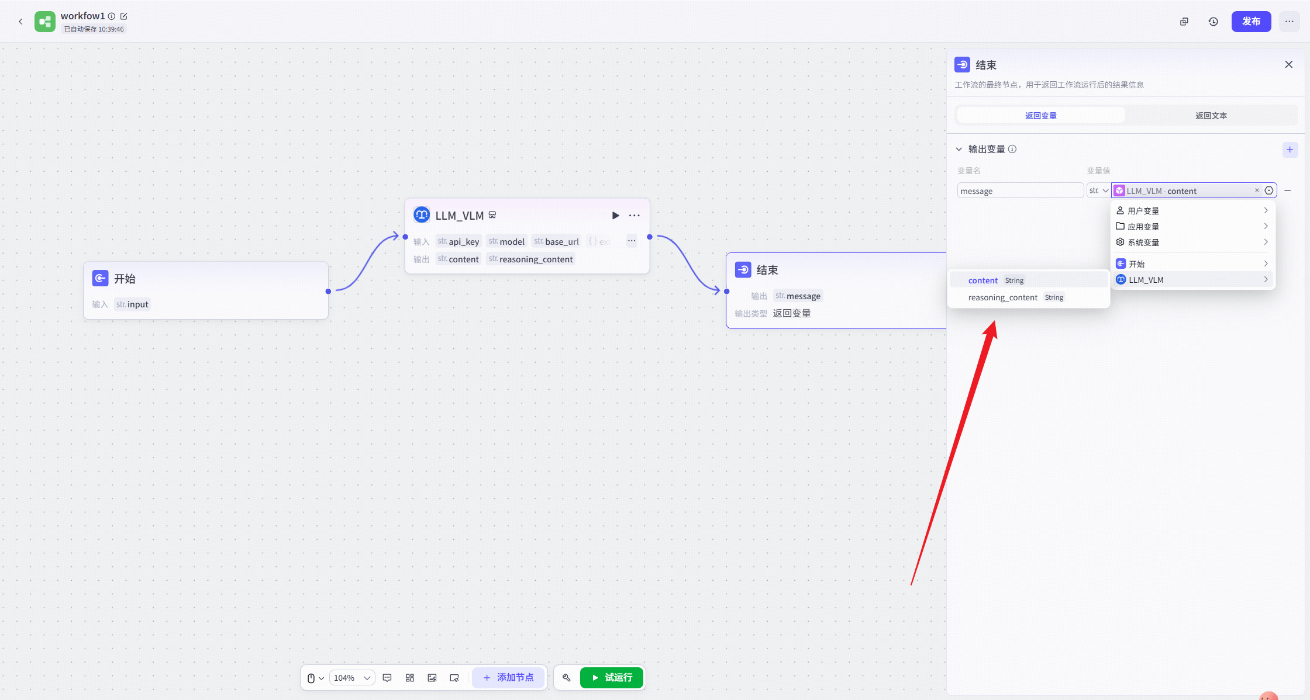Click the image export icon in toolbar
This screenshot has height=700, width=1310.
pos(432,678)
